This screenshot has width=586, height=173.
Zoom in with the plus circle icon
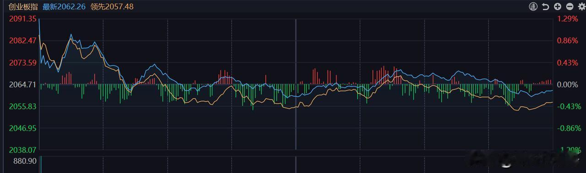[557, 6]
